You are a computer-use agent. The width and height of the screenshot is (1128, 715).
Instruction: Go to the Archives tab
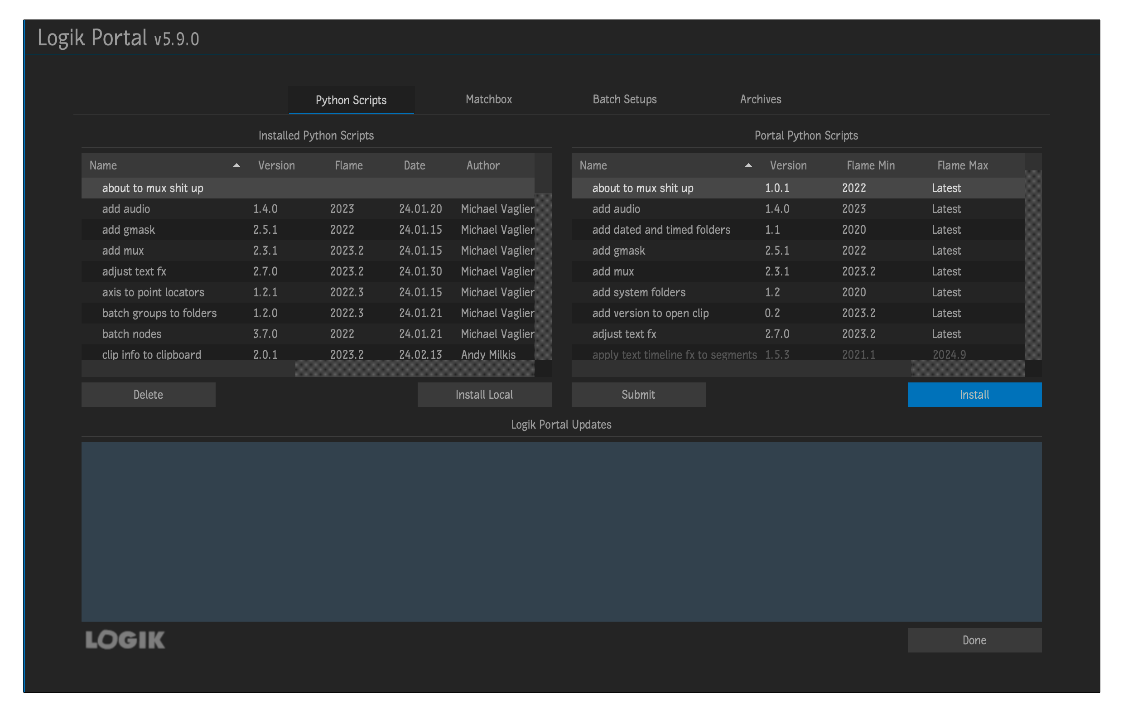[760, 99]
